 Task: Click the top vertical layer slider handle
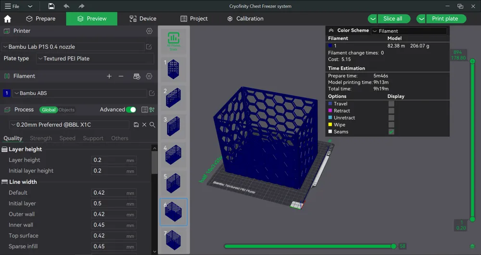(472, 61)
